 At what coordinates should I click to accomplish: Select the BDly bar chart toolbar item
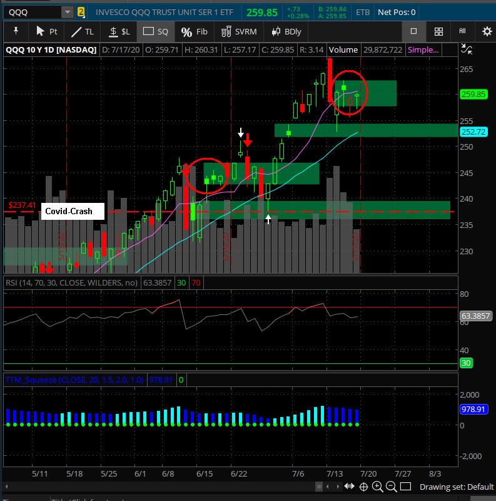point(286,31)
